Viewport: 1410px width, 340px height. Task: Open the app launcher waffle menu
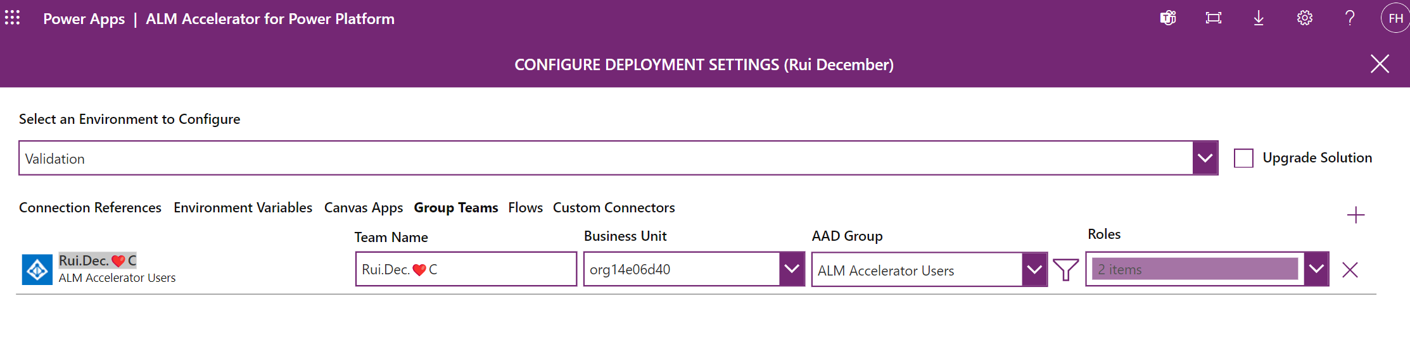tap(13, 18)
